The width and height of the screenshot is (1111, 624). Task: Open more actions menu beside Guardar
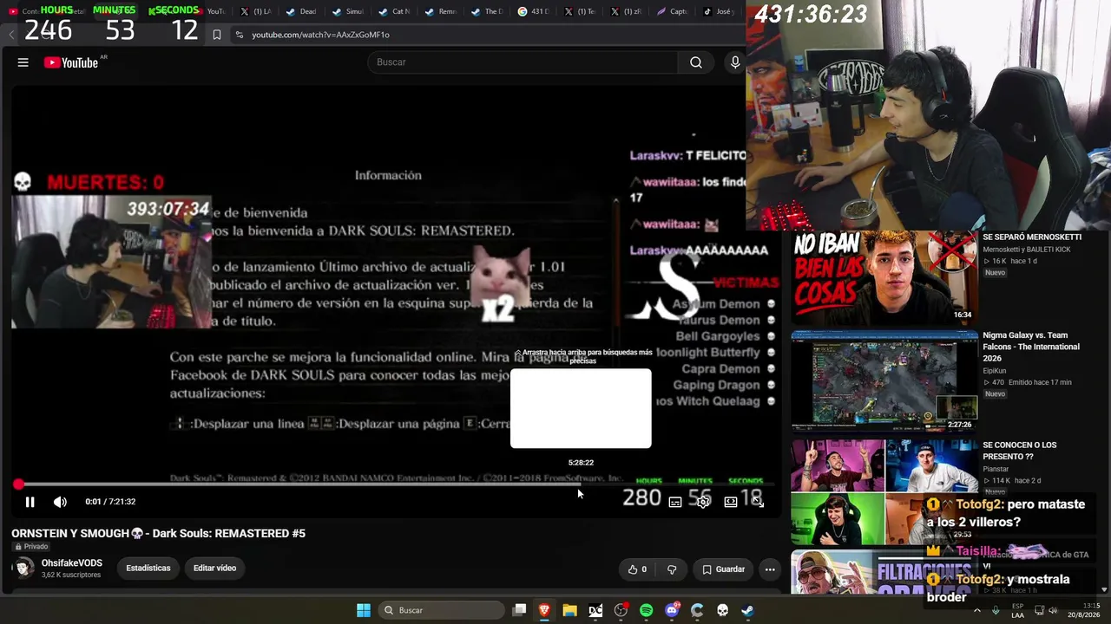click(x=770, y=569)
